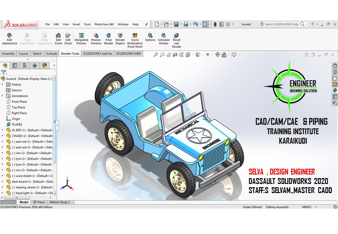Launch Integrated Preview render
This screenshot has width=338, height=234.
pyautogui.click(x=81, y=39)
